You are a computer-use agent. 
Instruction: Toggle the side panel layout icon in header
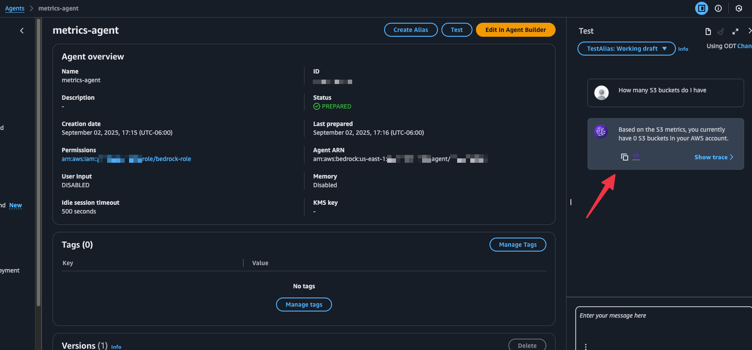[x=702, y=8]
